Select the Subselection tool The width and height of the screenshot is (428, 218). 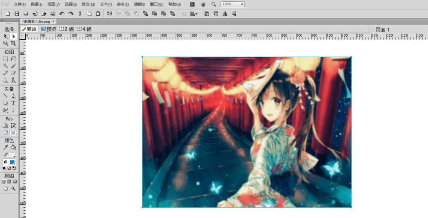coord(13,36)
